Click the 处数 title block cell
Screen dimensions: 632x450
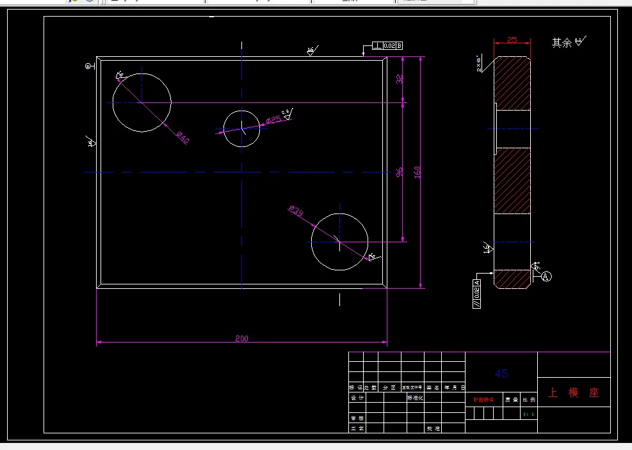point(370,387)
